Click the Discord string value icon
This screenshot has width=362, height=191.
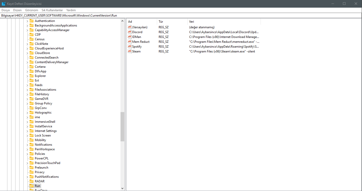point(130,32)
